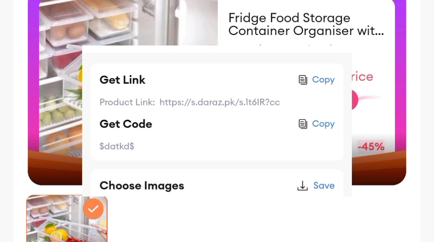Click the -45% discount badge

[x=371, y=146]
